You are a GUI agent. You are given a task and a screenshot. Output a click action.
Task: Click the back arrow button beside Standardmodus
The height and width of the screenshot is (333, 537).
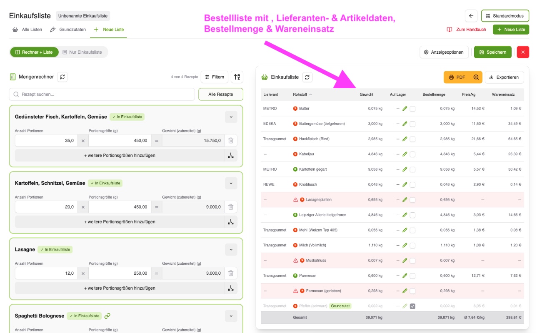point(471,16)
